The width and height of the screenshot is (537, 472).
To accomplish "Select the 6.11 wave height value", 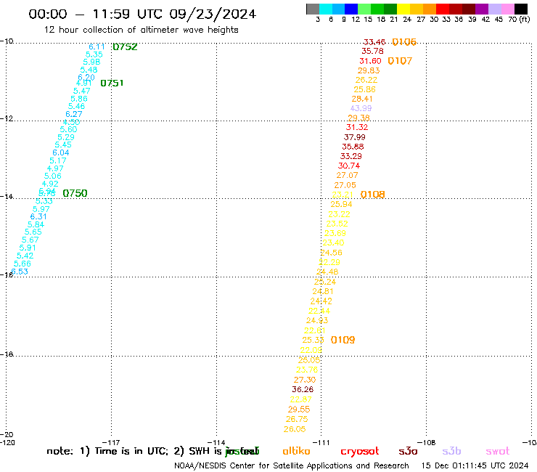I will tap(97, 47).
